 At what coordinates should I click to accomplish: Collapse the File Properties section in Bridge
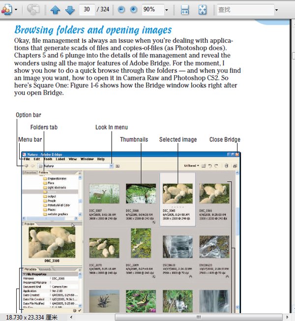[x=24, y=274]
